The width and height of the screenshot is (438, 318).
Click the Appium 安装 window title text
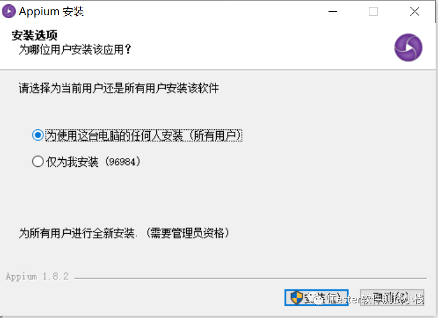coord(52,12)
